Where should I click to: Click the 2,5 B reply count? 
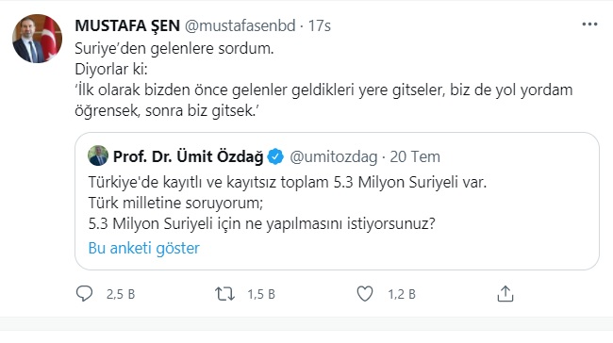[x=121, y=294]
